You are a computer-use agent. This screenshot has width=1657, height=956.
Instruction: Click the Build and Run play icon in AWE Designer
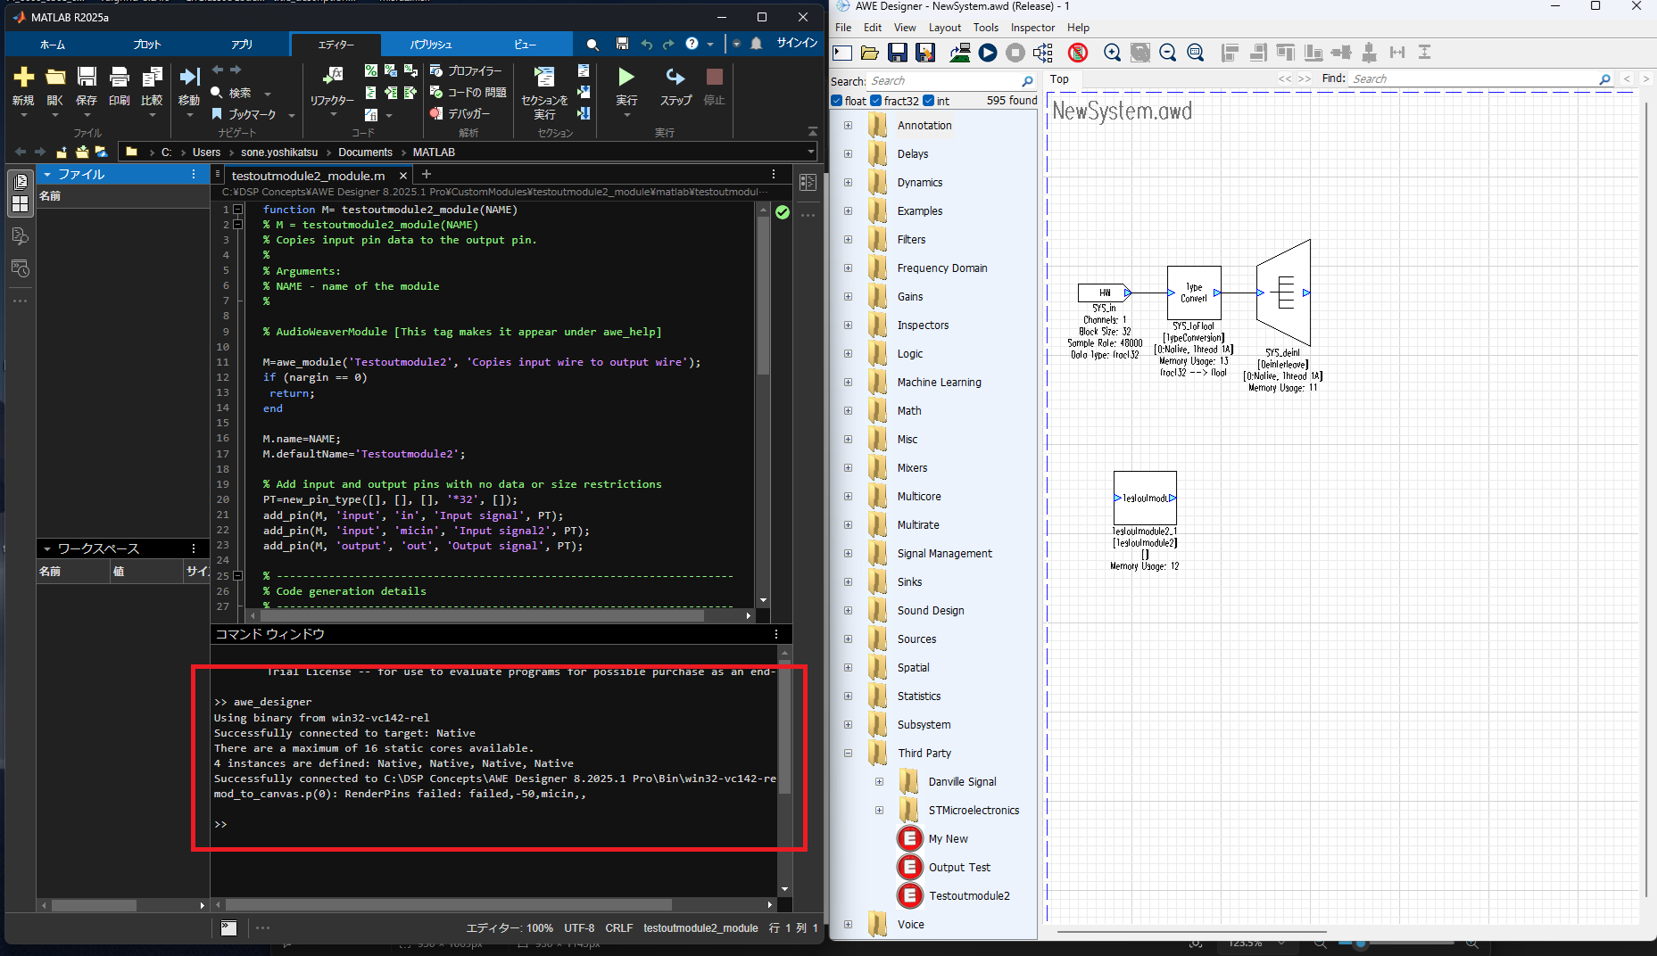tap(987, 53)
